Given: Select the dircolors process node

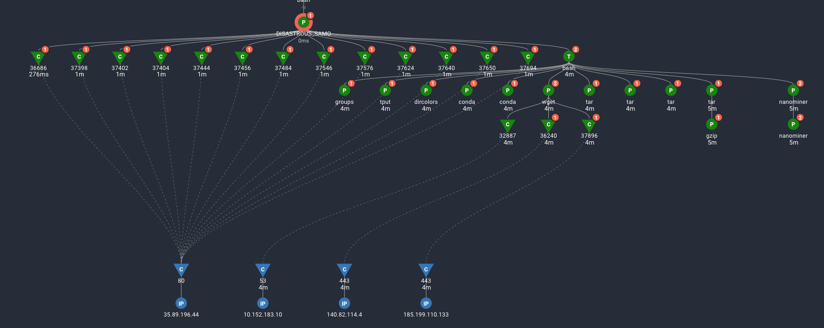Looking at the screenshot, I should (x=426, y=91).
